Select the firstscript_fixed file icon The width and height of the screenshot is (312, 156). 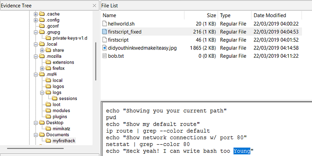pyautogui.click(x=104, y=32)
